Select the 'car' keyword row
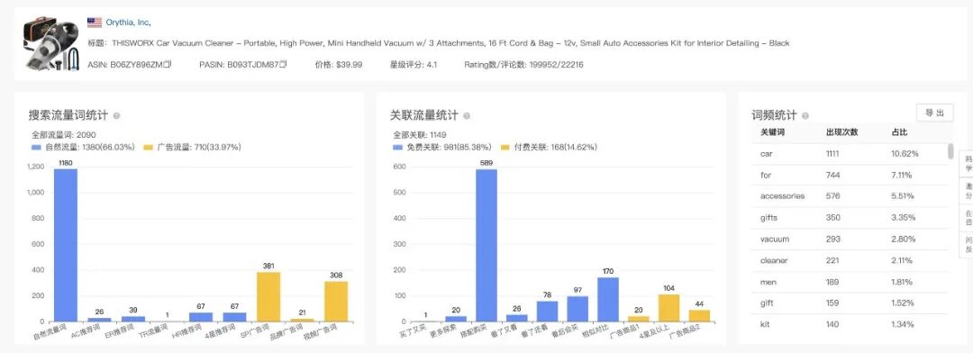Viewport: 973px width, 353px height. pos(849,154)
